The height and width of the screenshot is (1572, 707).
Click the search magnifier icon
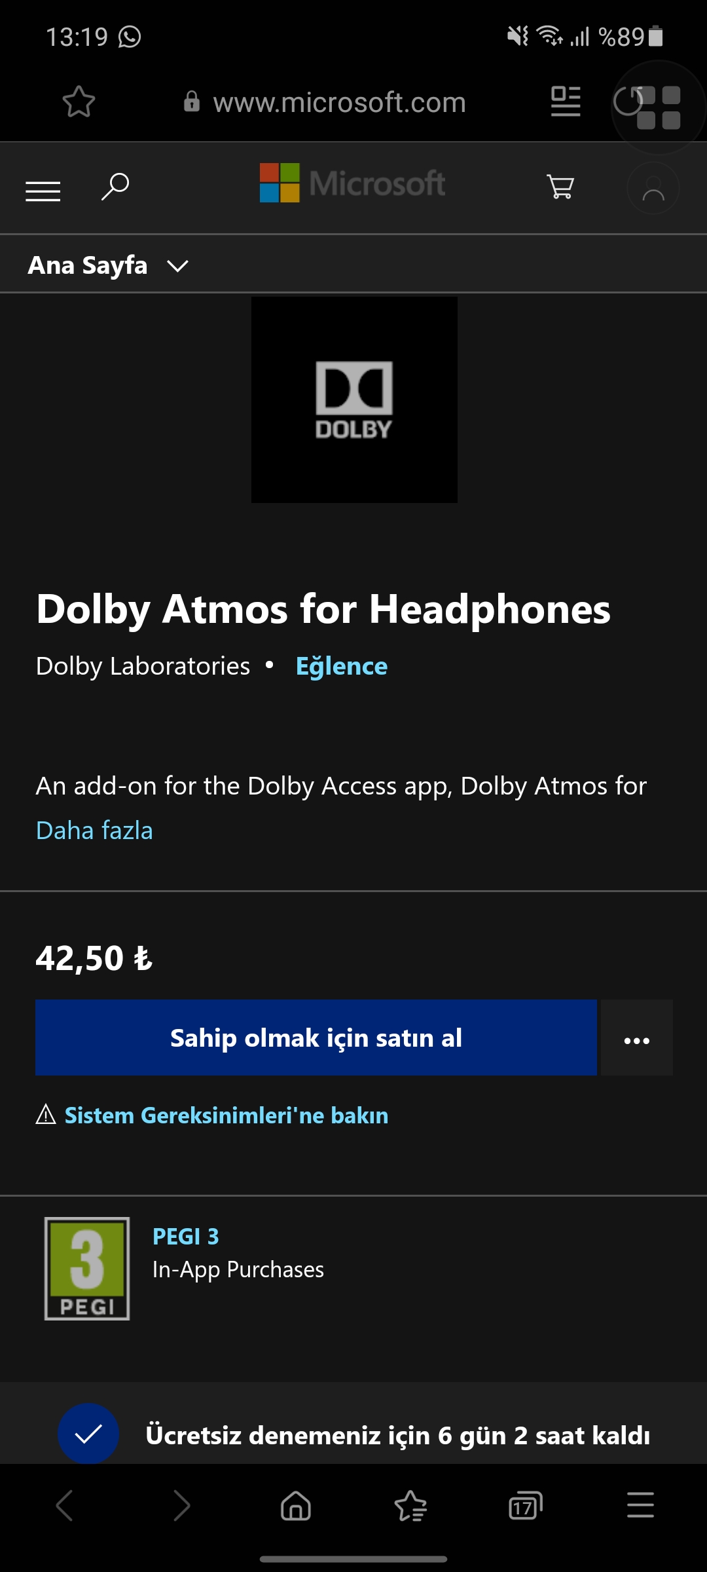pos(115,187)
